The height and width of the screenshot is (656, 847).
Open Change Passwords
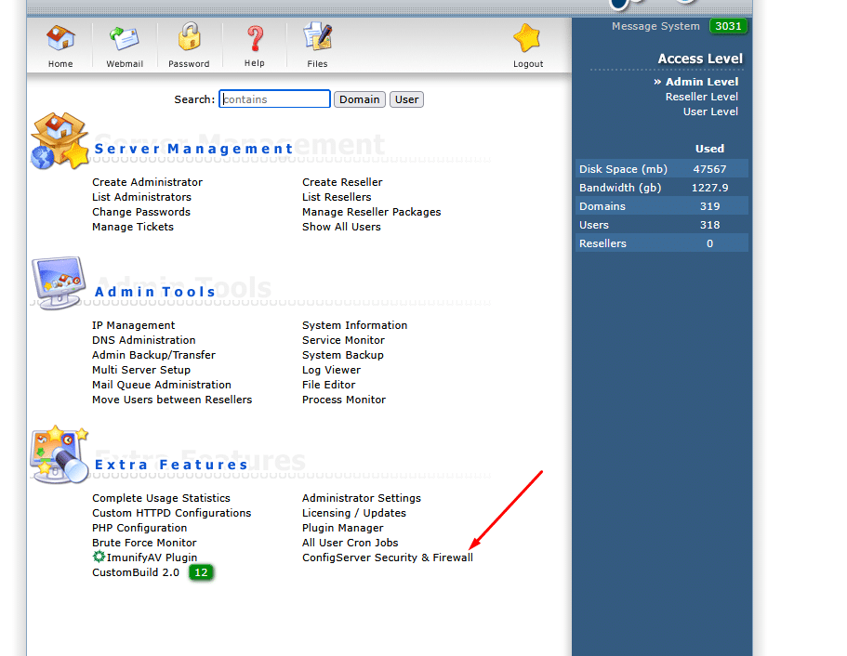pos(141,212)
